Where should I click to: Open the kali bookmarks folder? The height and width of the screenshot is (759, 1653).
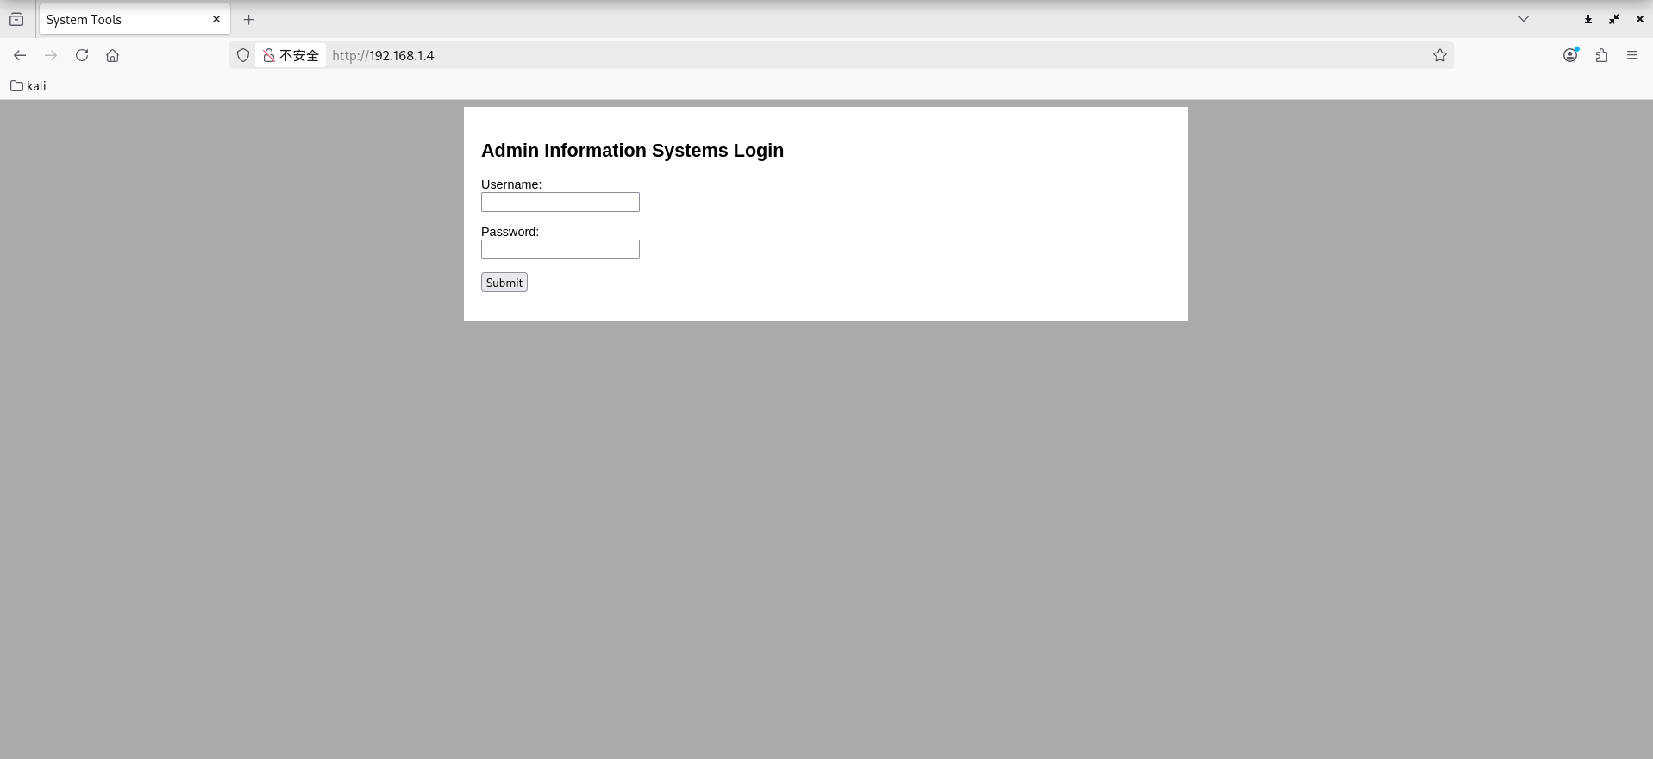[28, 85]
